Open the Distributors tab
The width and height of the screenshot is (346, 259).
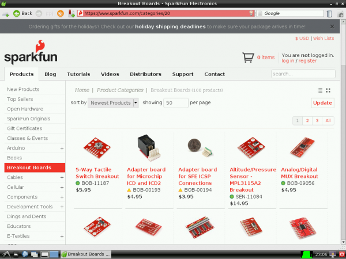[146, 74]
